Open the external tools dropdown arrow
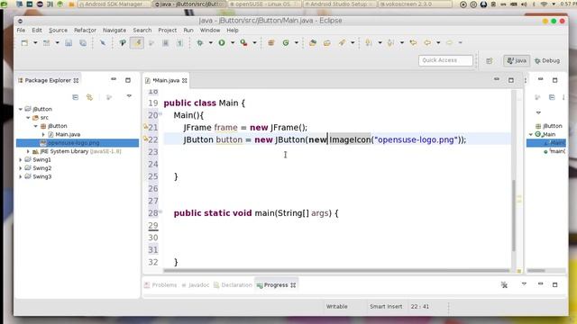This screenshot has width=577, height=324. point(254,43)
